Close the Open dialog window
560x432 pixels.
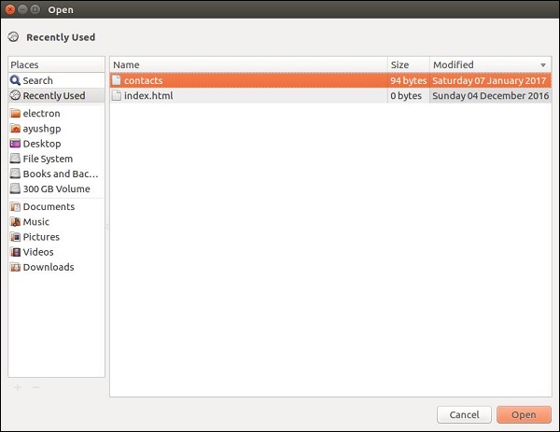click(10, 9)
